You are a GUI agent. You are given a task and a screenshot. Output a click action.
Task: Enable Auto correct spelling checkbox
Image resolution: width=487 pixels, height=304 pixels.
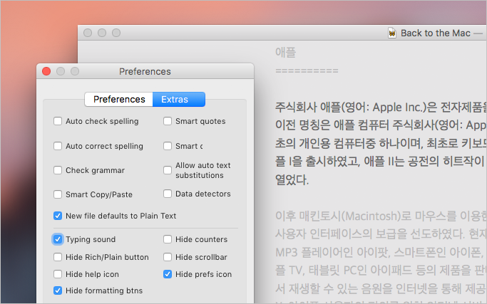click(58, 146)
